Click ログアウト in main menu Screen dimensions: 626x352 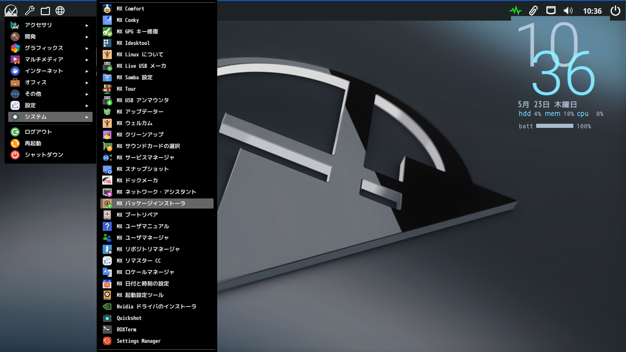[x=50, y=132]
